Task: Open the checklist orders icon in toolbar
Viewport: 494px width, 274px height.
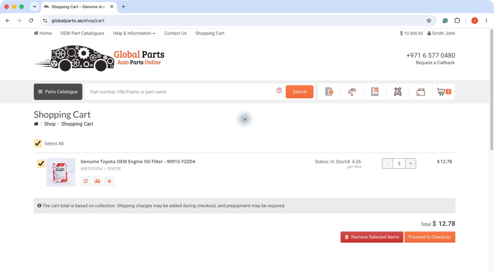Action: click(x=329, y=92)
